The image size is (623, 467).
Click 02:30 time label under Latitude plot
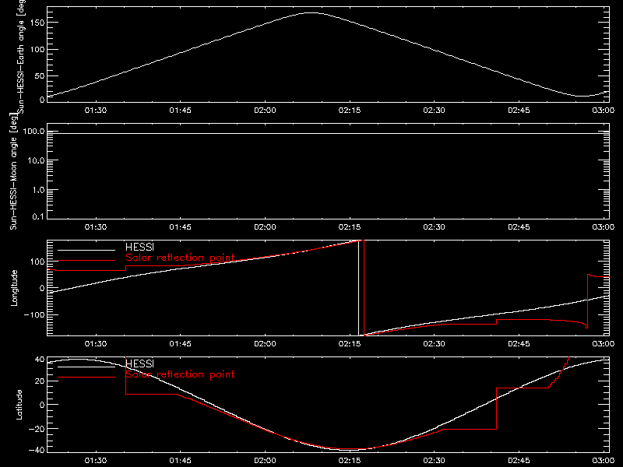coord(435,461)
